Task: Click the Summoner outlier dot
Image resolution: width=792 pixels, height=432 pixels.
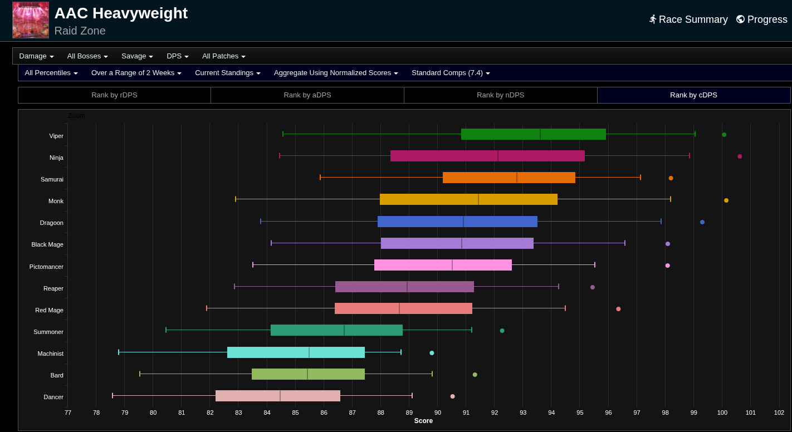Action: (x=502, y=331)
